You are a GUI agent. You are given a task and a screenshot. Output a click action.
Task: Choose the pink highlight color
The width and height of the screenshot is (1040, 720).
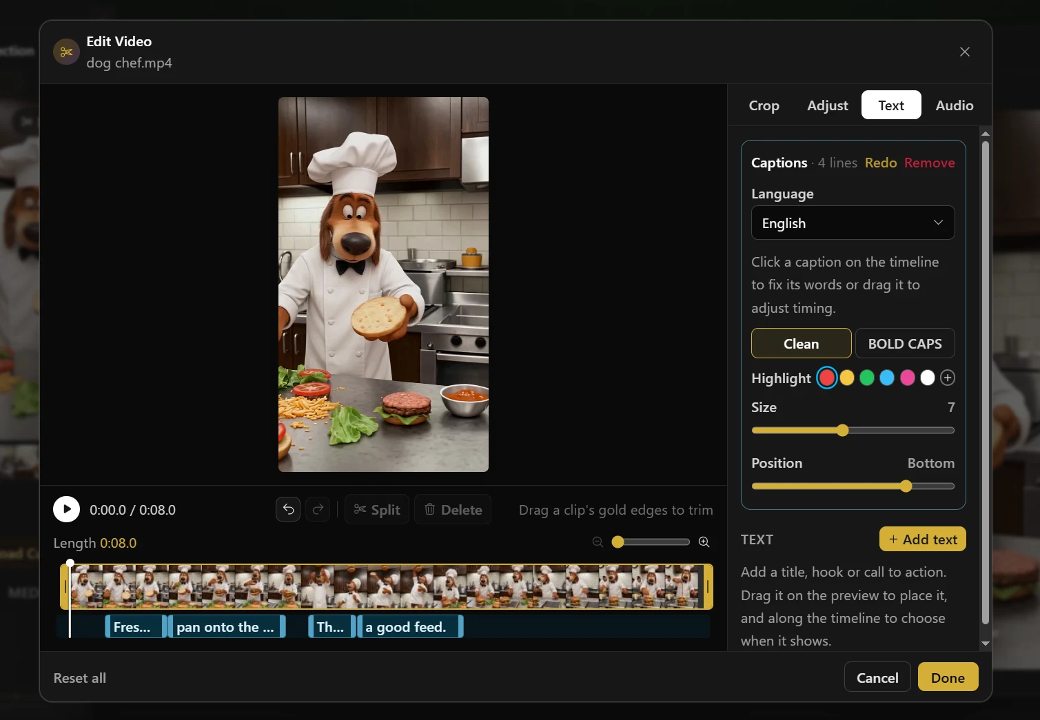[x=908, y=378]
